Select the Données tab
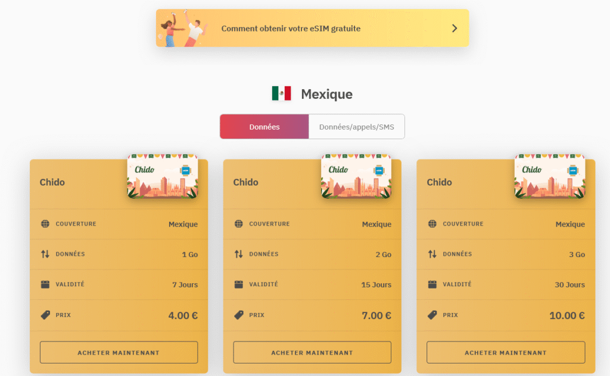 pos(264,127)
